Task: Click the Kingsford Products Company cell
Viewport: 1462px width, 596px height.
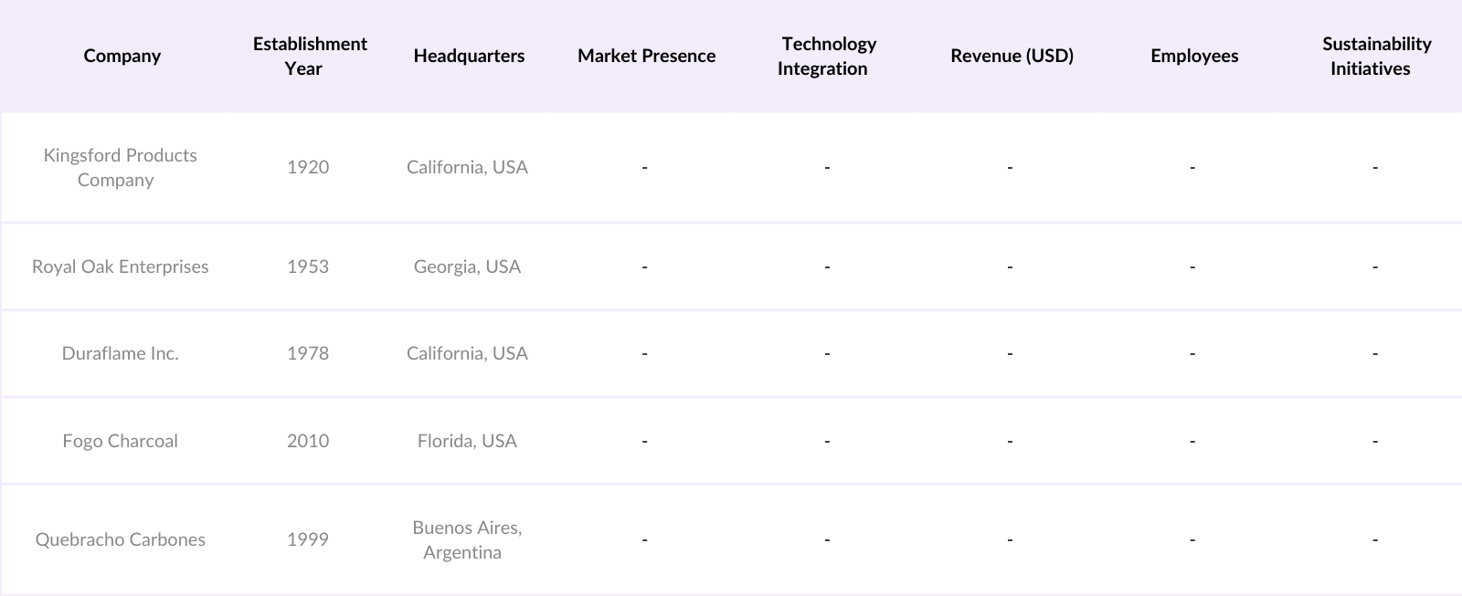Action: point(120,167)
